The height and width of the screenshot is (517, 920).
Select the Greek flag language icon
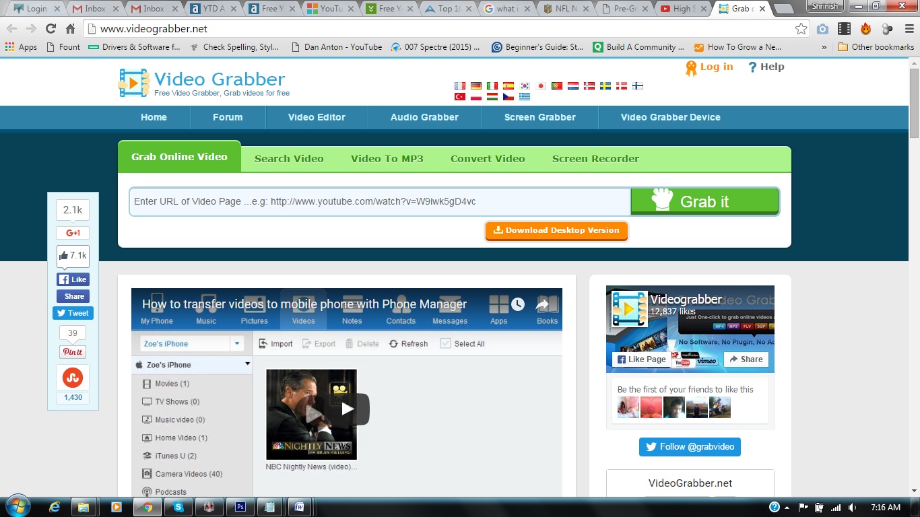click(x=525, y=97)
